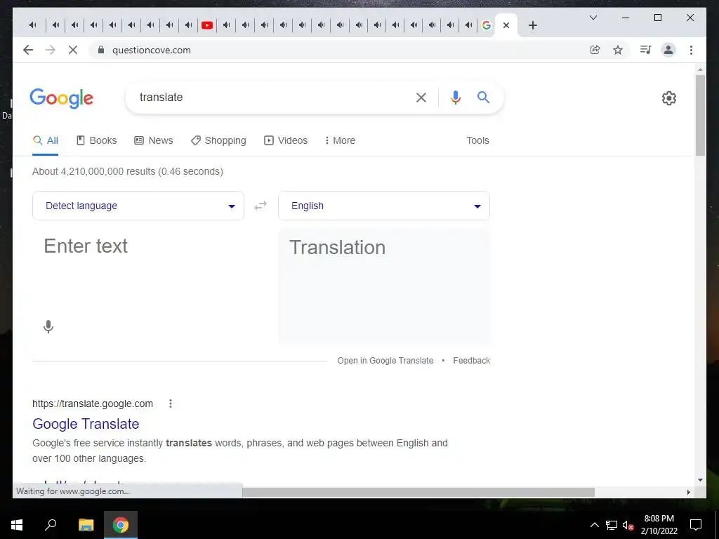Open the result options three-dot menu

click(171, 404)
